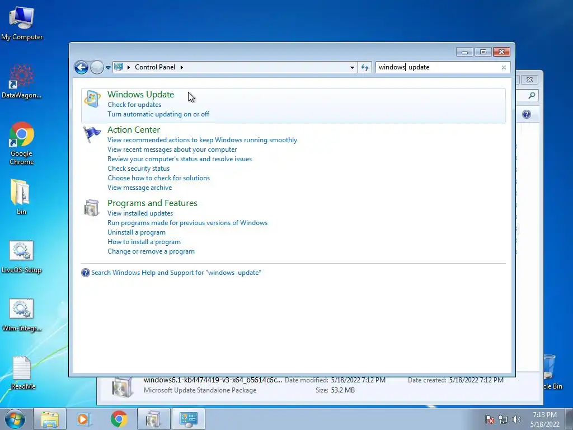
Task: Click the Action Center flag in the tray
Action: point(490,419)
